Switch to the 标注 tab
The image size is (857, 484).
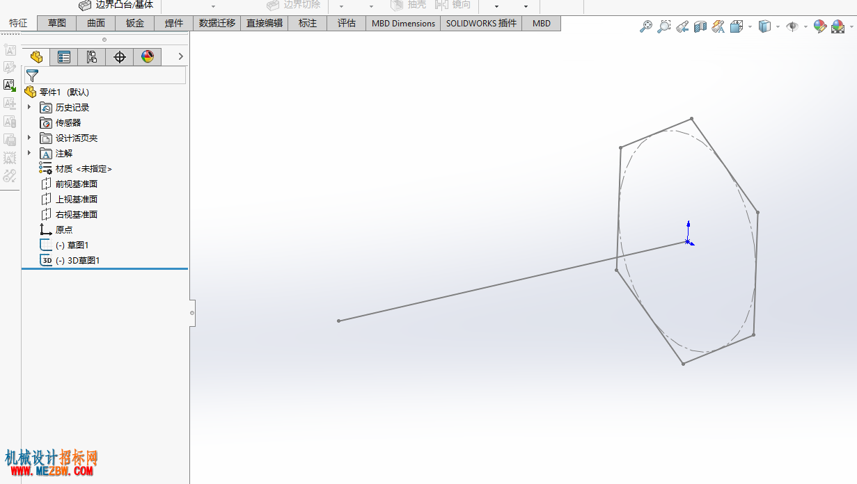308,23
